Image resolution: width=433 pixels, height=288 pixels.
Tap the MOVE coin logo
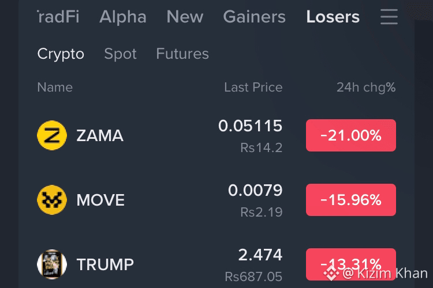click(52, 200)
